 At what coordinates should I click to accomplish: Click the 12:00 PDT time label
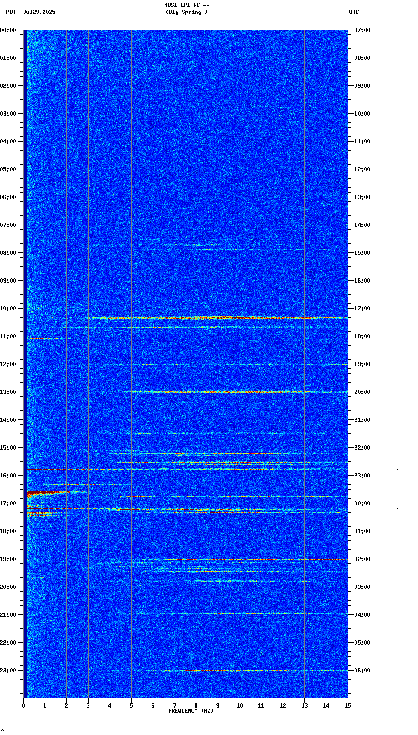pos(8,364)
